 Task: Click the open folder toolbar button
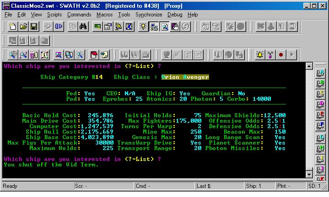[23, 27]
